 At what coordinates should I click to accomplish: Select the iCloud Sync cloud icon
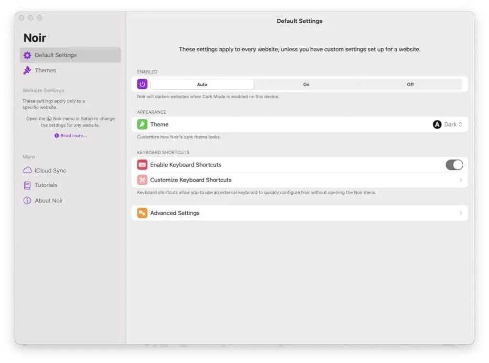pyautogui.click(x=28, y=171)
